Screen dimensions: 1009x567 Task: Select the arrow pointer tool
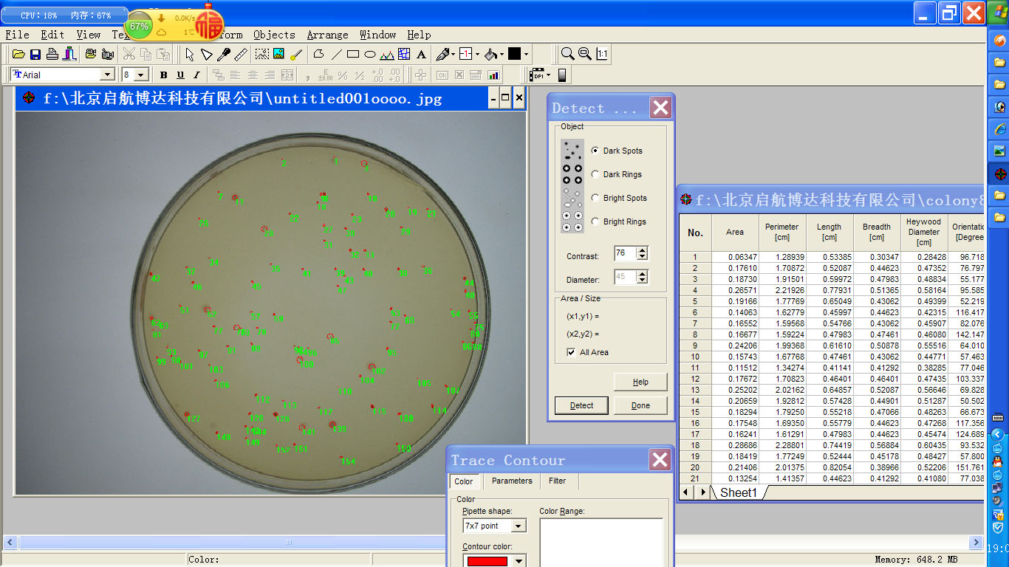pos(190,54)
